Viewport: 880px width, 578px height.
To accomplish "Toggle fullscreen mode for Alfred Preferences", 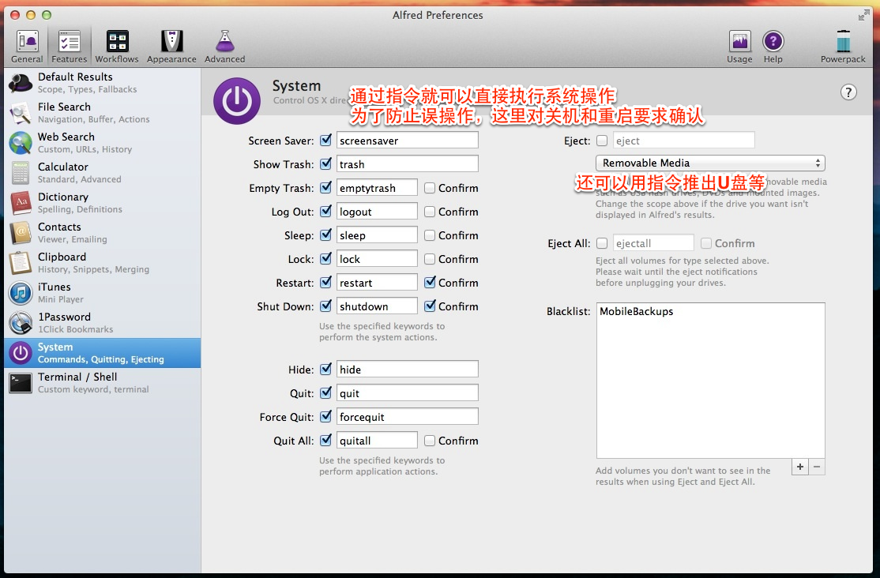I will (x=863, y=15).
